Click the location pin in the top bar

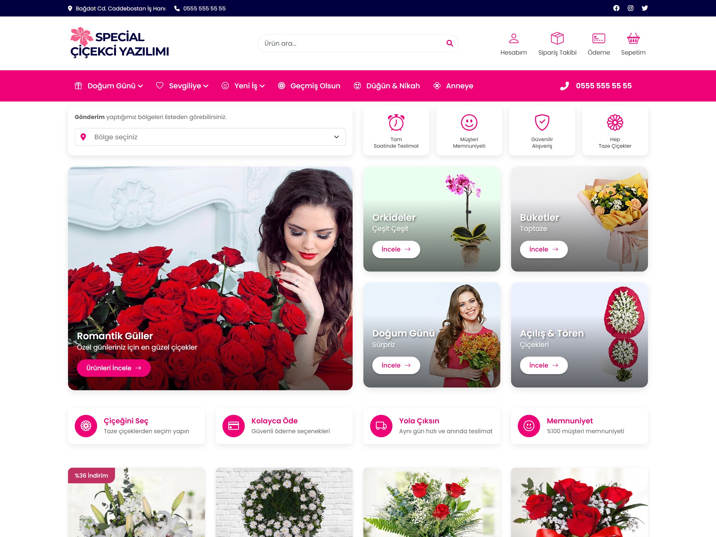pyautogui.click(x=70, y=8)
